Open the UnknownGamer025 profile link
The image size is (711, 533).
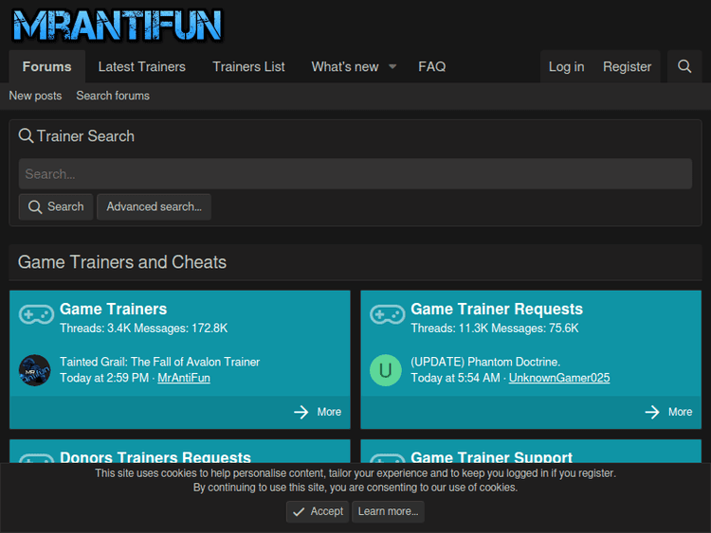tap(559, 378)
